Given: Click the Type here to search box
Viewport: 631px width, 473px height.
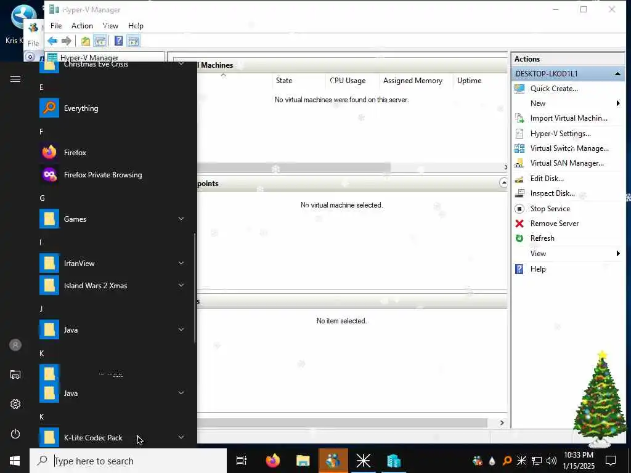Looking at the screenshot, I should (128, 461).
